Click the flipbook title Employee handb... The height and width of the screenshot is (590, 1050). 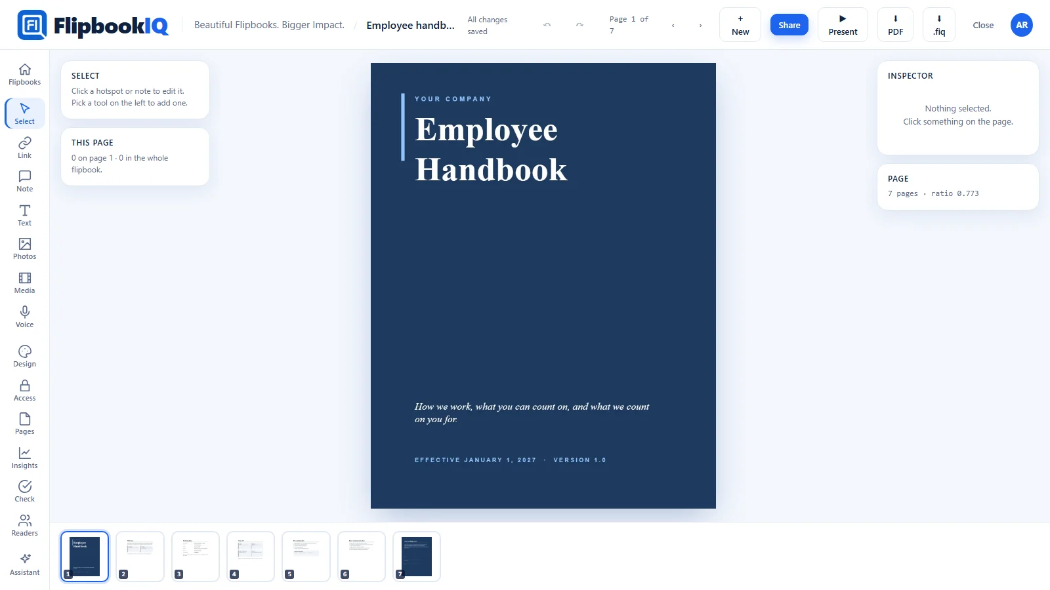coord(411,25)
